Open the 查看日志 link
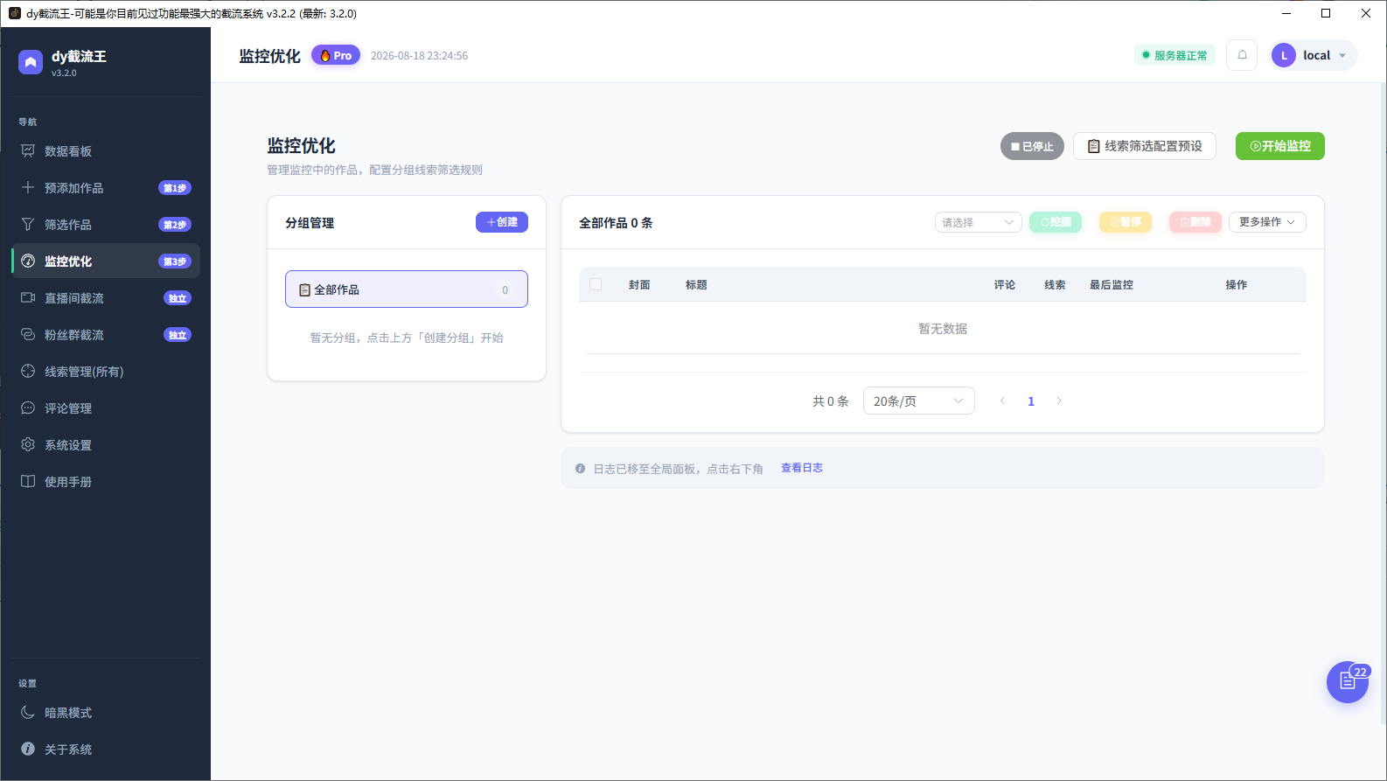This screenshot has height=781, width=1387. pyautogui.click(x=802, y=468)
